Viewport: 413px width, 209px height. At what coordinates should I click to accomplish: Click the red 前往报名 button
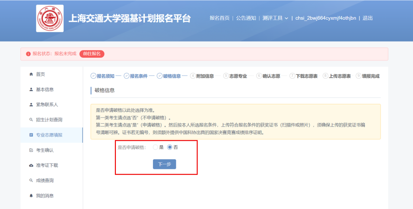coord(92,54)
